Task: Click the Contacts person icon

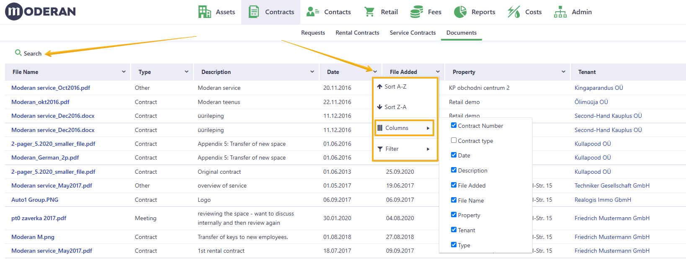Action: [313, 12]
